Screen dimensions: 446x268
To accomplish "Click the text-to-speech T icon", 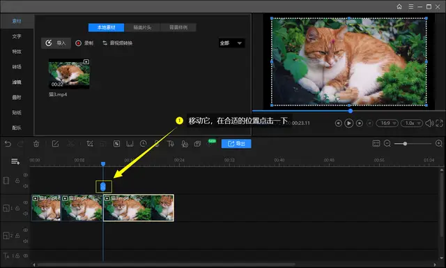I will [170, 144].
